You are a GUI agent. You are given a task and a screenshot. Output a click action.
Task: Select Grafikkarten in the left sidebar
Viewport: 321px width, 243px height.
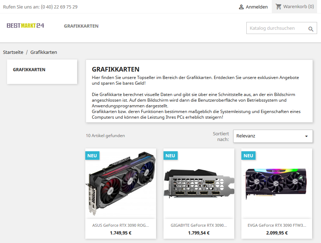click(29, 70)
